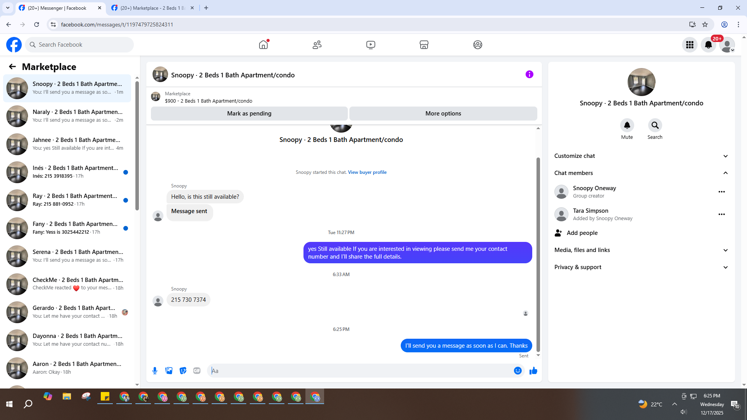Screen dimensions: 747x420
Task: Mute this conversation with the bell icon
Action: pos(627,126)
